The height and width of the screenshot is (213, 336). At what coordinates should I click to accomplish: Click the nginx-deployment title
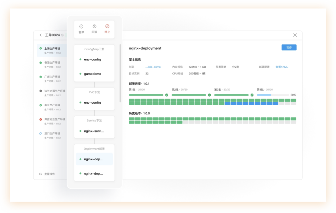[x=145, y=48]
